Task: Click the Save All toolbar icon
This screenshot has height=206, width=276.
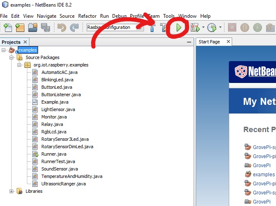Action: [x=46, y=27]
